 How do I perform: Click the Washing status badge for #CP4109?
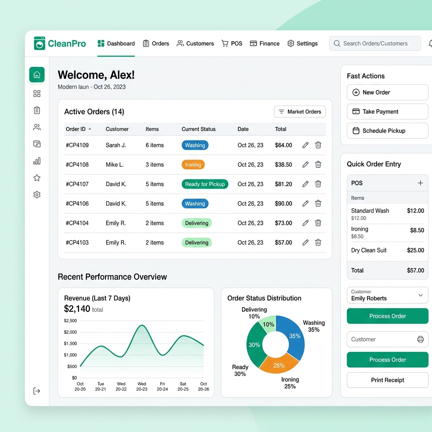(195, 145)
